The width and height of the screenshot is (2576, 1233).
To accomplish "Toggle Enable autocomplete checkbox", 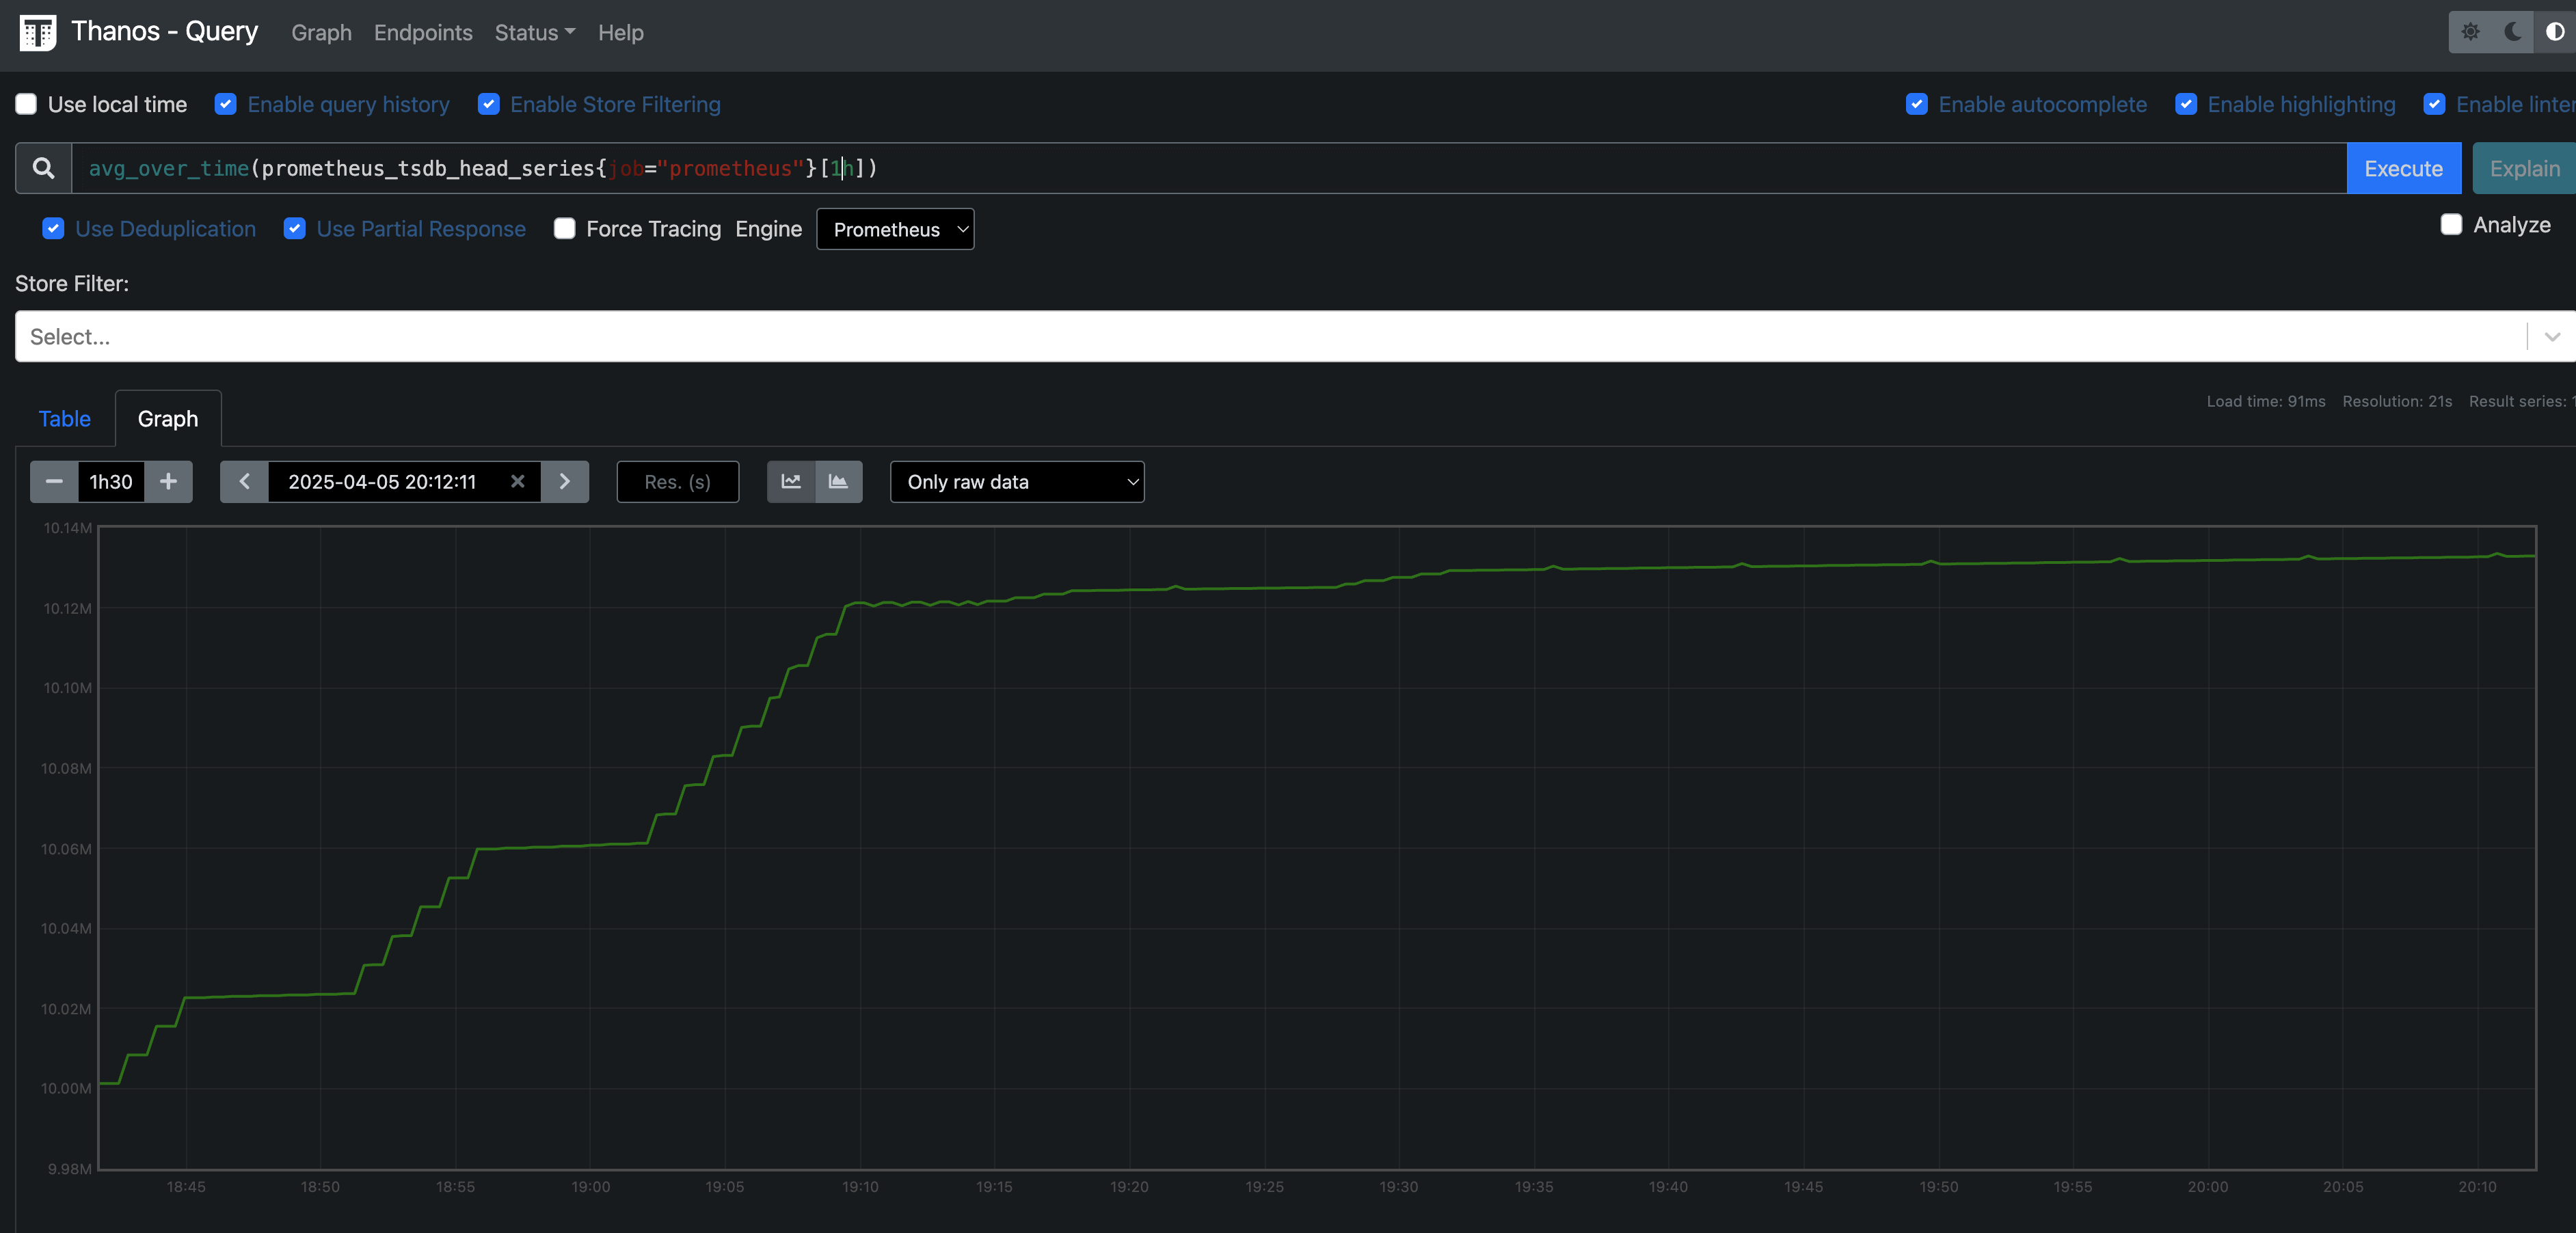I will 1917,104.
